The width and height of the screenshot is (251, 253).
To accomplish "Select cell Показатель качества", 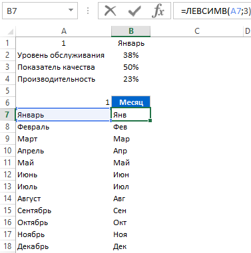I will (x=63, y=67).
